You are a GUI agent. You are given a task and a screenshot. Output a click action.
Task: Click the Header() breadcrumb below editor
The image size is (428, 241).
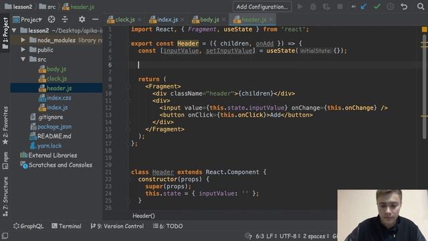[144, 216]
